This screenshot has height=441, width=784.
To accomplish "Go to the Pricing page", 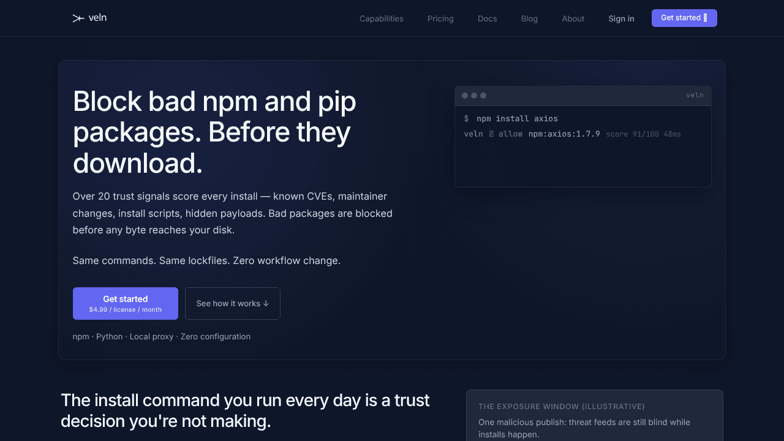I will [x=440, y=18].
